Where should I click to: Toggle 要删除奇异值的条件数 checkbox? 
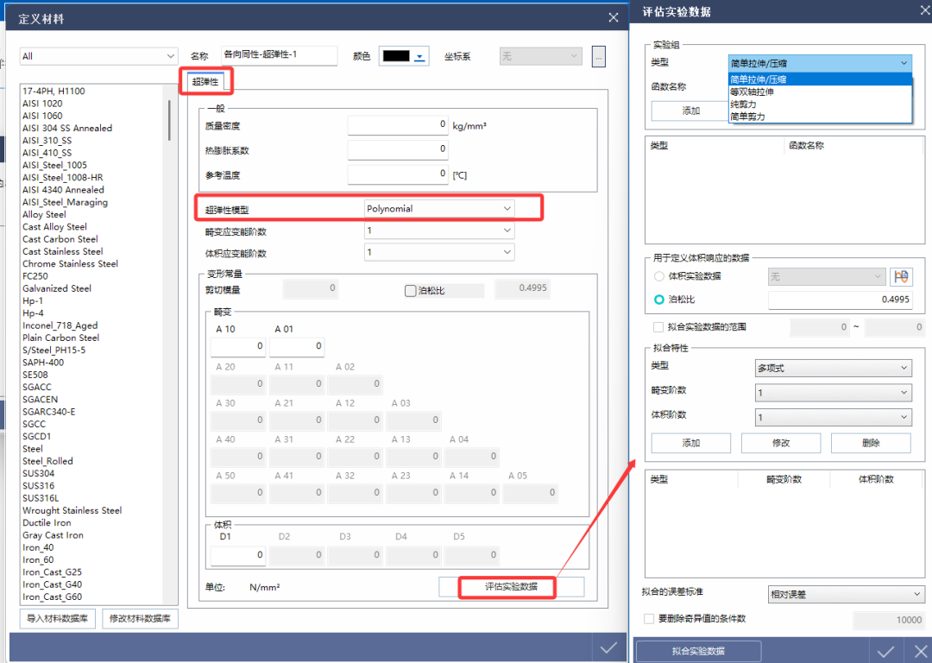point(649,619)
